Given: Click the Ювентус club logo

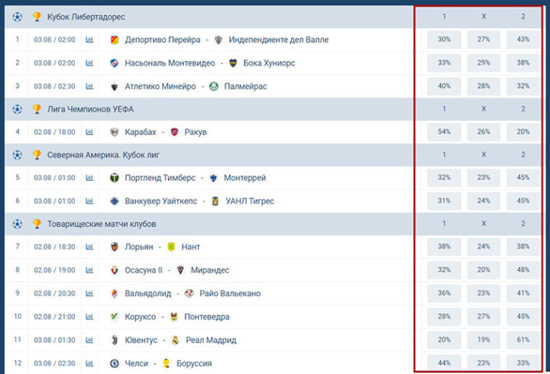Looking at the screenshot, I should click(x=115, y=340).
